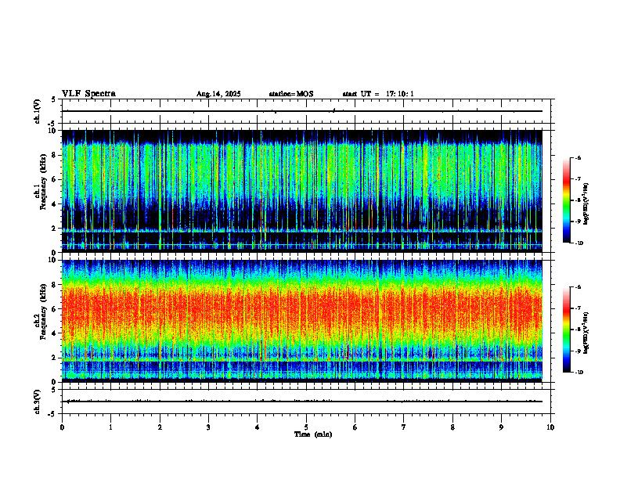The image size is (620, 479).
Task: Click the 2 kHz tick on ch.1 frequency axis
Action: [x=55, y=229]
